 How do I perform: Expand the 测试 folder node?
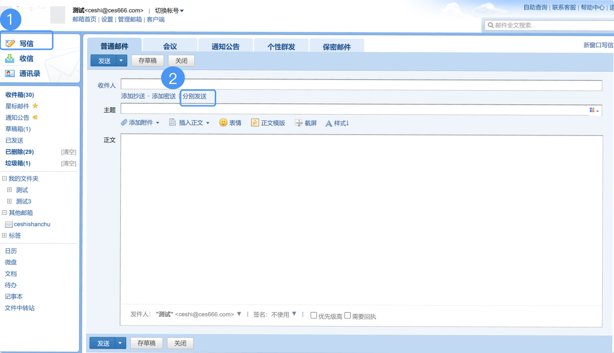[x=10, y=190]
